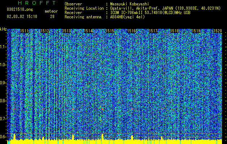Select observer name Masayuki Kobayashi

click(x=130, y=4)
